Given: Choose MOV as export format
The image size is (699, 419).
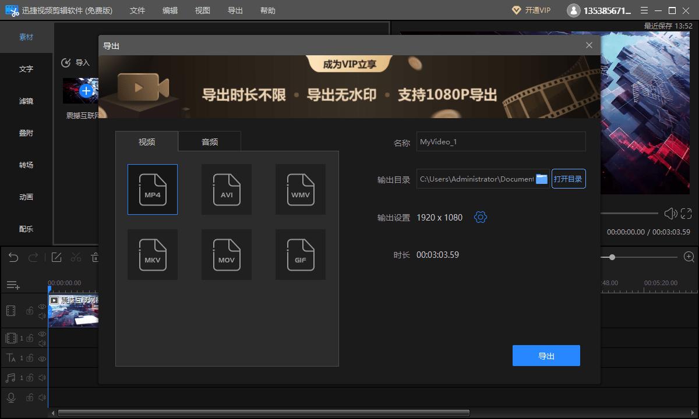Looking at the screenshot, I should 227,254.
